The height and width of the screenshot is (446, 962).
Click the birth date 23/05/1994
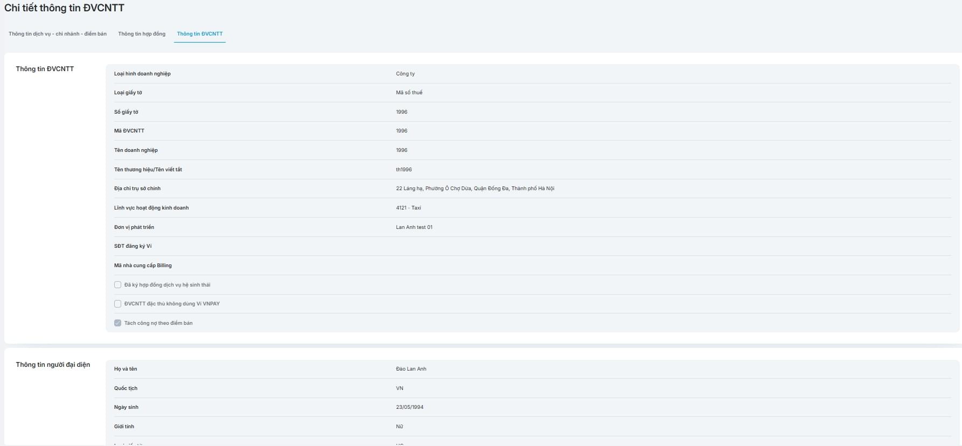[409, 407]
